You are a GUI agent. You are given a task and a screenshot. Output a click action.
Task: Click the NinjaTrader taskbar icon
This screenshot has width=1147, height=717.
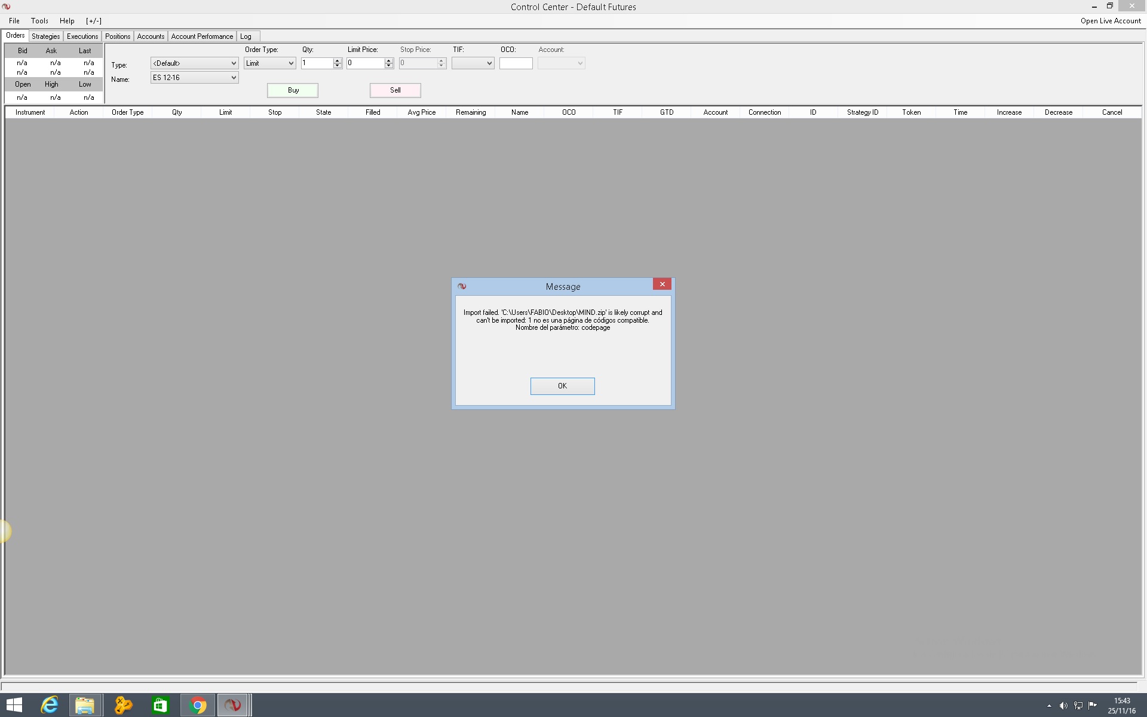[232, 705]
